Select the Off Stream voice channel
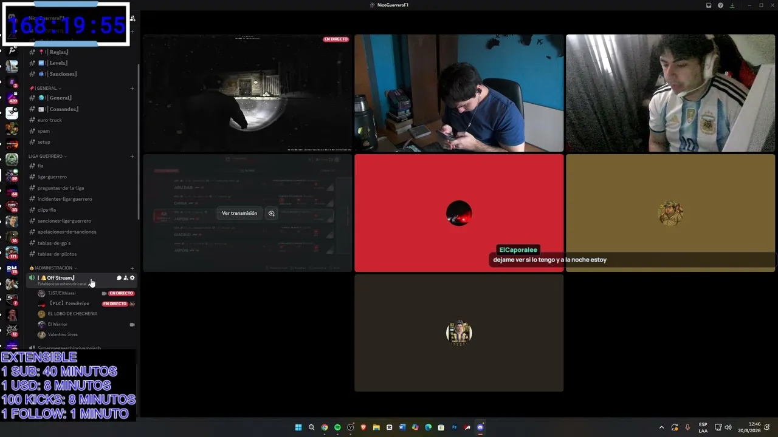Viewport: 778px width, 437px height. pyautogui.click(x=81, y=280)
